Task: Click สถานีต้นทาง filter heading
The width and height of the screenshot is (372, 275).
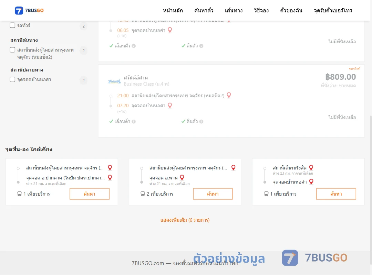Action: (x=24, y=40)
